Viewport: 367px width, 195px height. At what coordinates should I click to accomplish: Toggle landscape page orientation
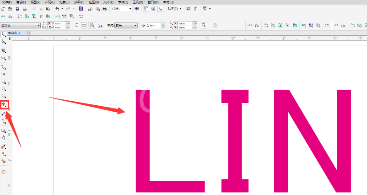point(84,25)
